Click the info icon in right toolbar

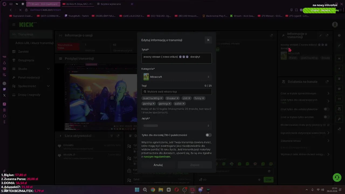[339, 36]
